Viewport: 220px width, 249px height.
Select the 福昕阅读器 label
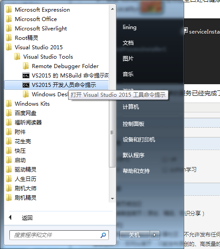coord(28,123)
